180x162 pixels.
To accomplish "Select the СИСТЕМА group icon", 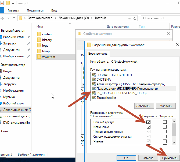I will [x=94, y=79].
